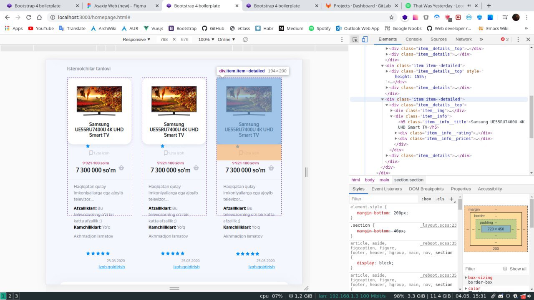Open the YouTube bookmark
The width and height of the screenshot is (534, 300).
pyautogui.click(x=41, y=28)
